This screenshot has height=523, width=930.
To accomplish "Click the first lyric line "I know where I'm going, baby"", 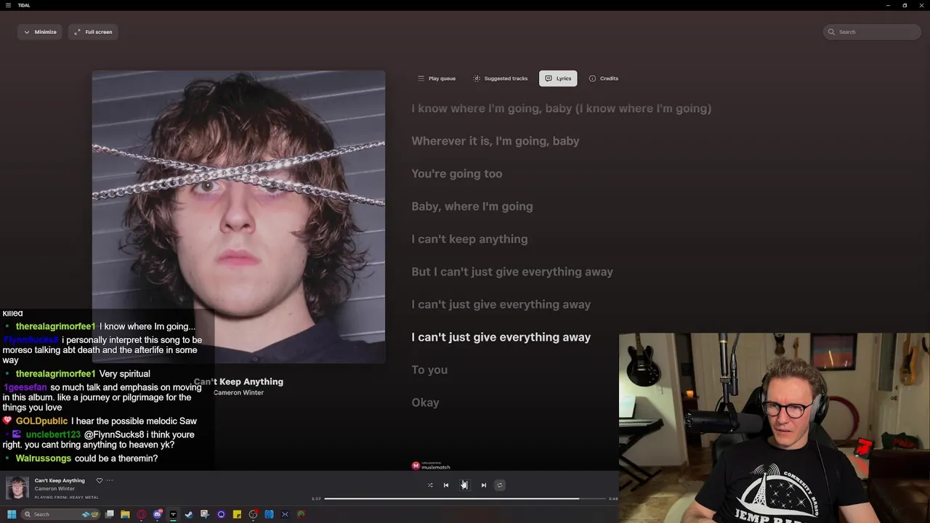I will click(x=562, y=108).
